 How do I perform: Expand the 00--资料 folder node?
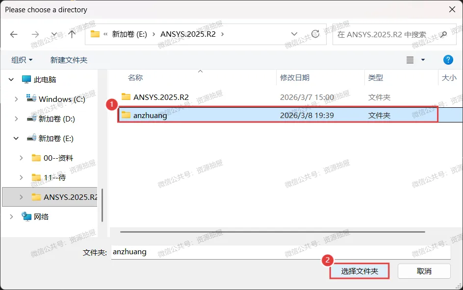[x=21, y=158]
